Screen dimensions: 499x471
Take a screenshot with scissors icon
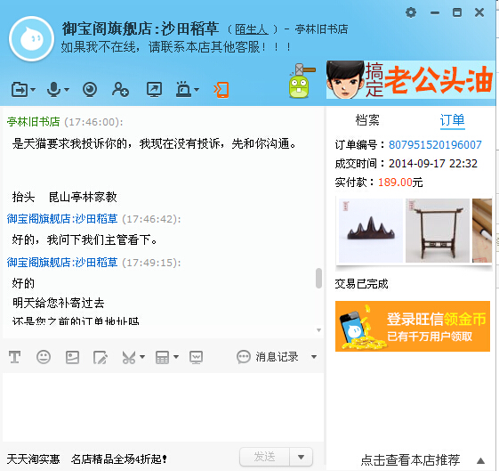pos(129,357)
